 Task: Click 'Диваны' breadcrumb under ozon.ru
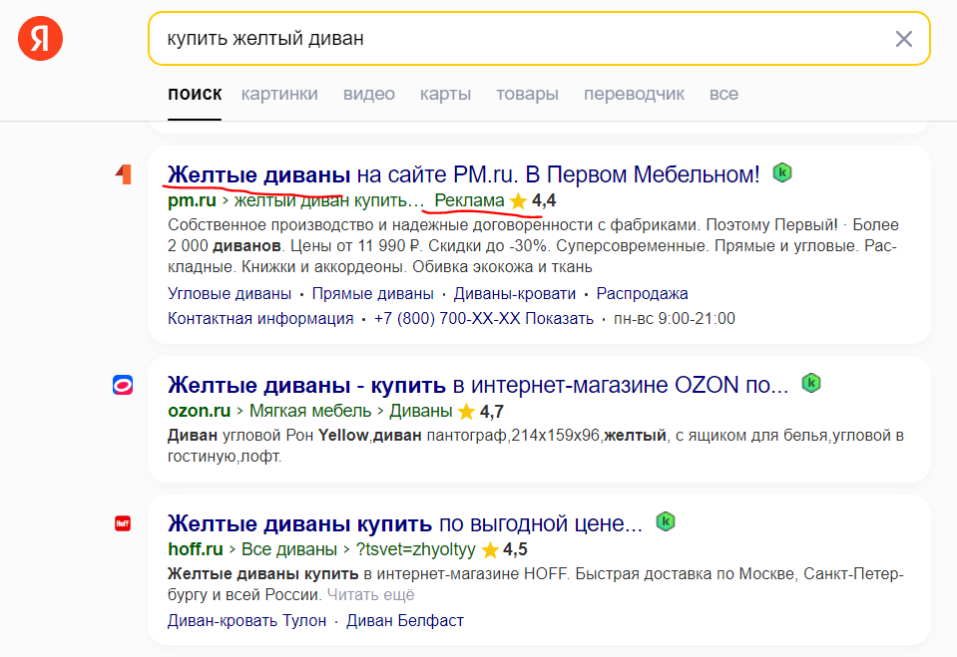421,411
